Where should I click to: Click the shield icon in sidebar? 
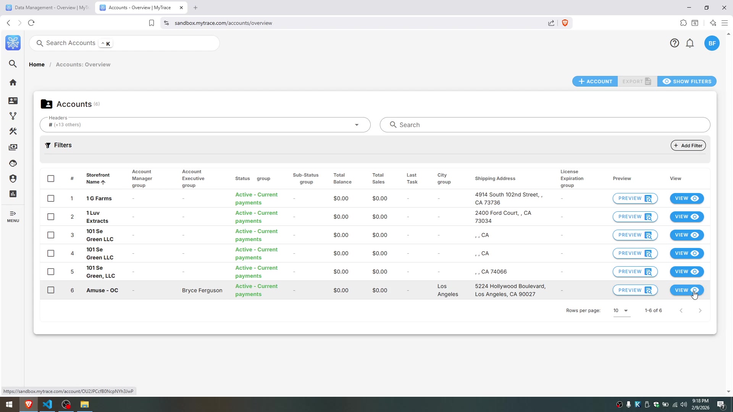(13, 179)
